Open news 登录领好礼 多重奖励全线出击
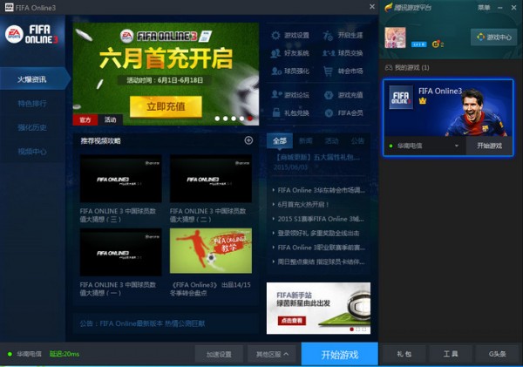 pyautogui.click(x=318, y=234)
